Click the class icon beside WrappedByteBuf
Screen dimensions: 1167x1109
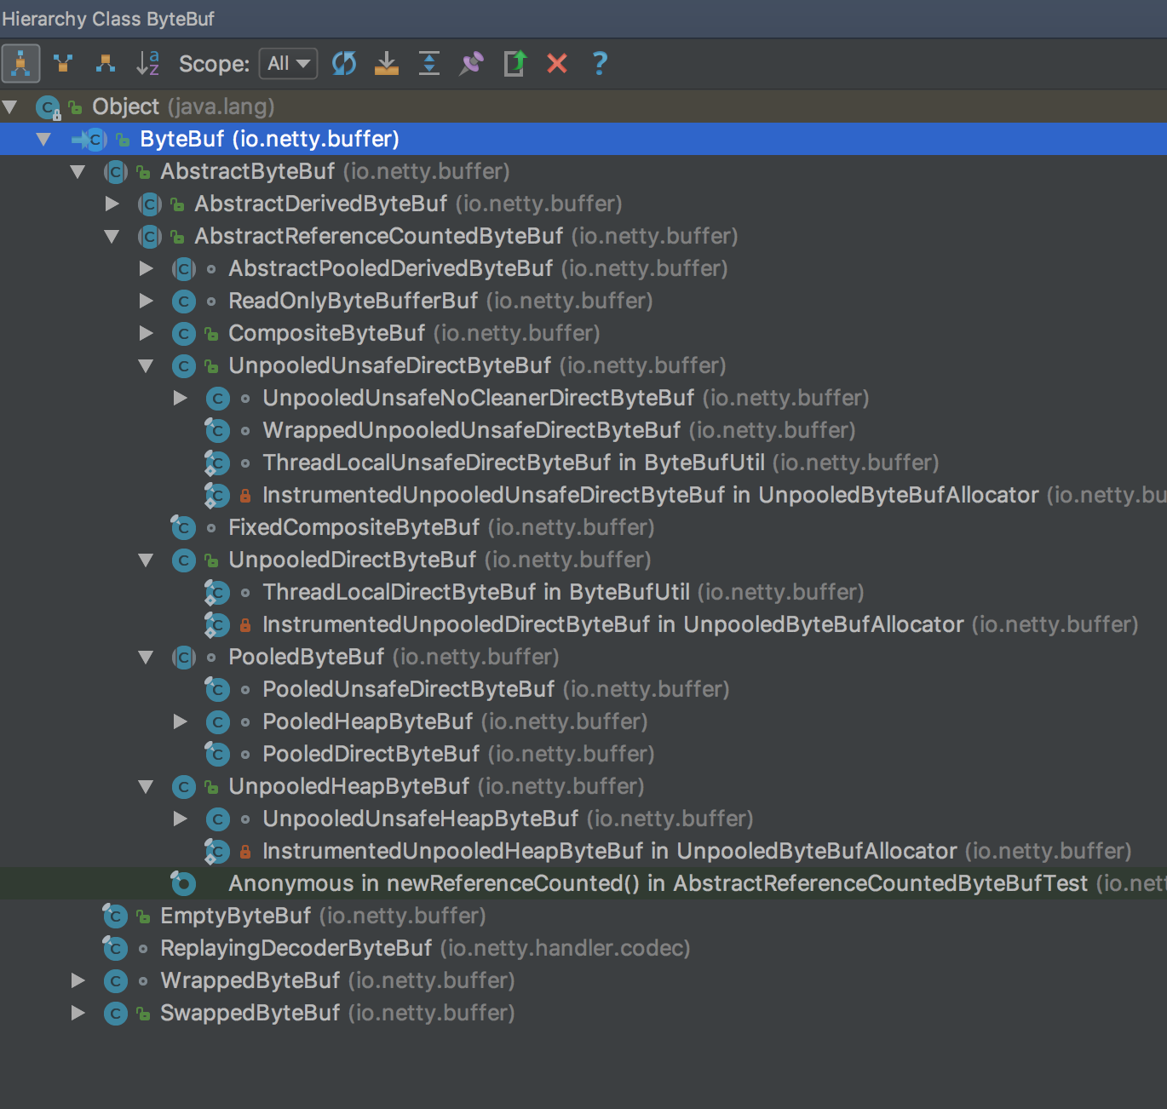click(x=115, y=980)
